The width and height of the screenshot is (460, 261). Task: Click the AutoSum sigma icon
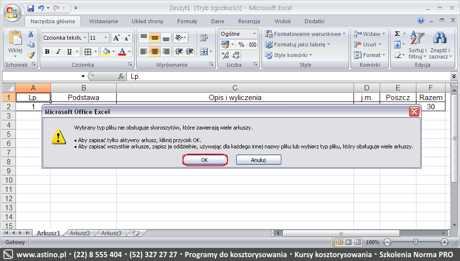click(x=397, y=34)
